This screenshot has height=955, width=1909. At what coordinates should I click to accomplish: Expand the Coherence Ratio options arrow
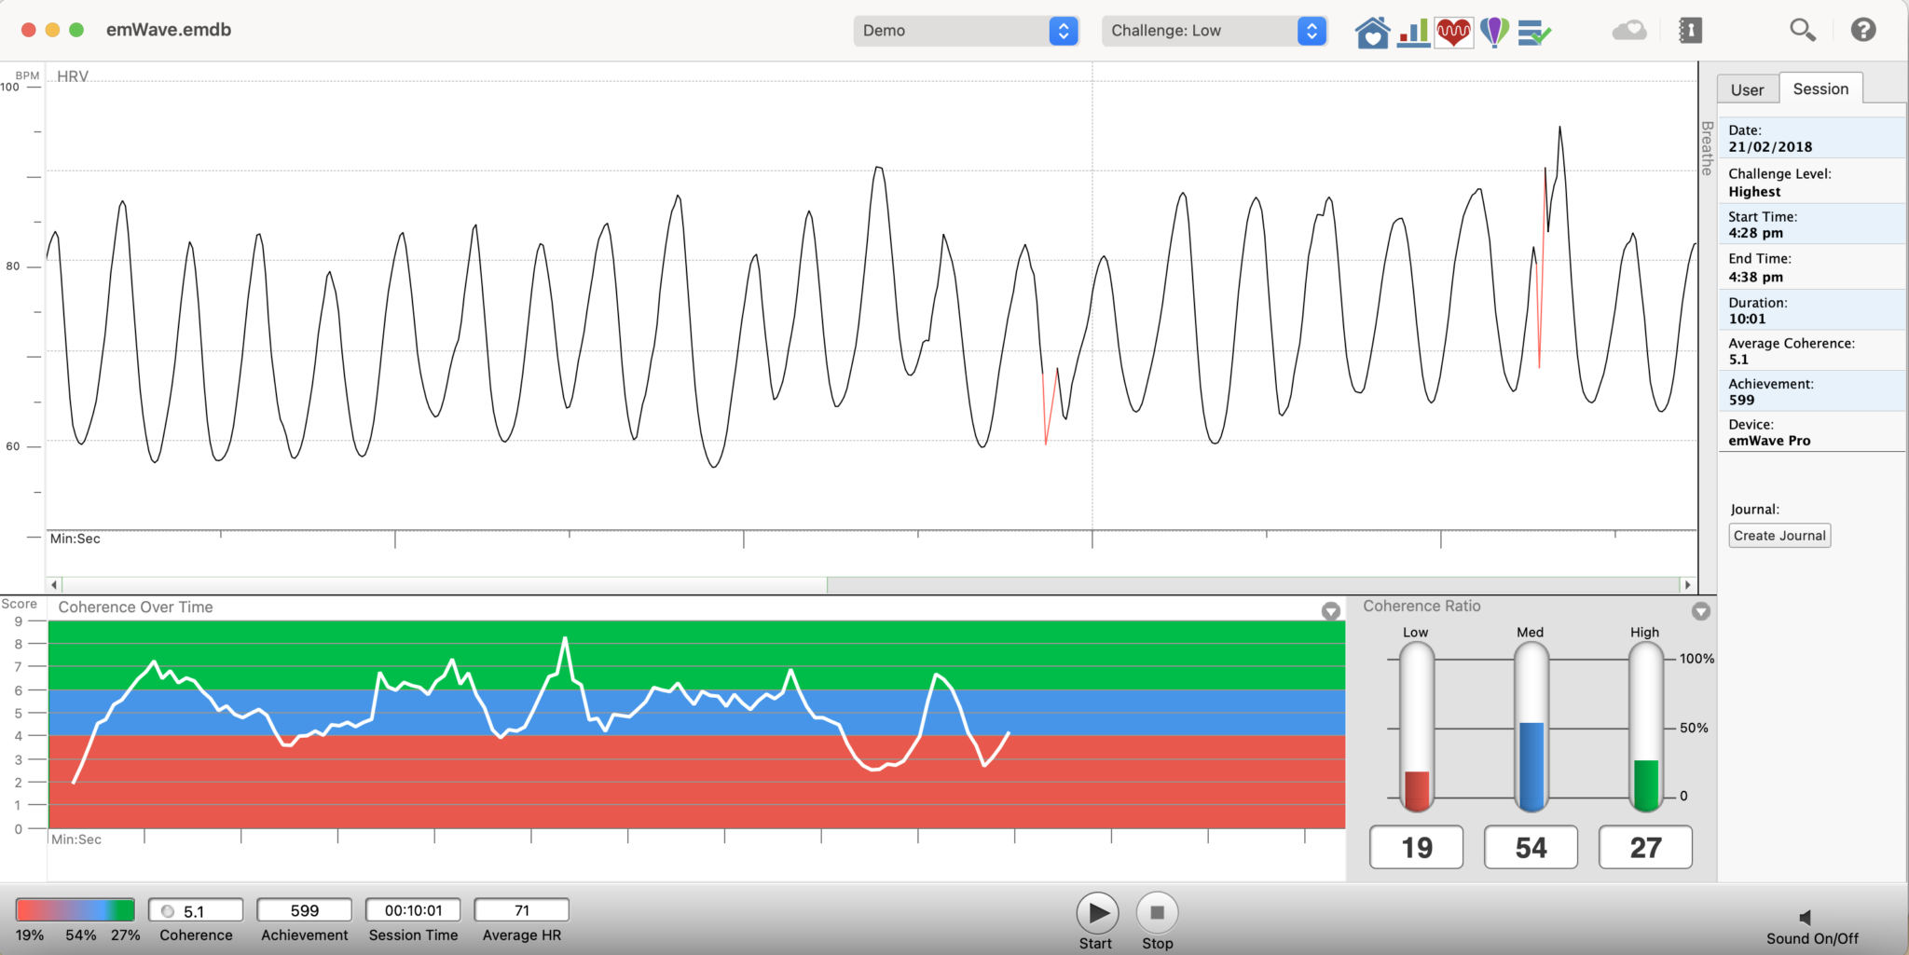click(1700, 611)
